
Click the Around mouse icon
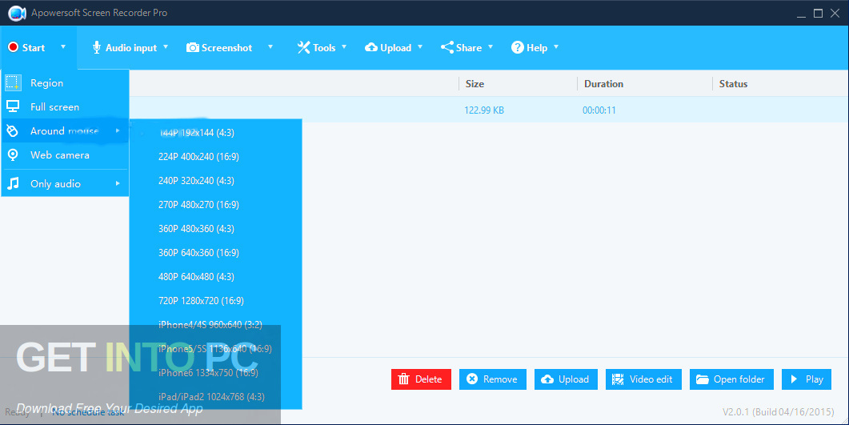(13, 131)
